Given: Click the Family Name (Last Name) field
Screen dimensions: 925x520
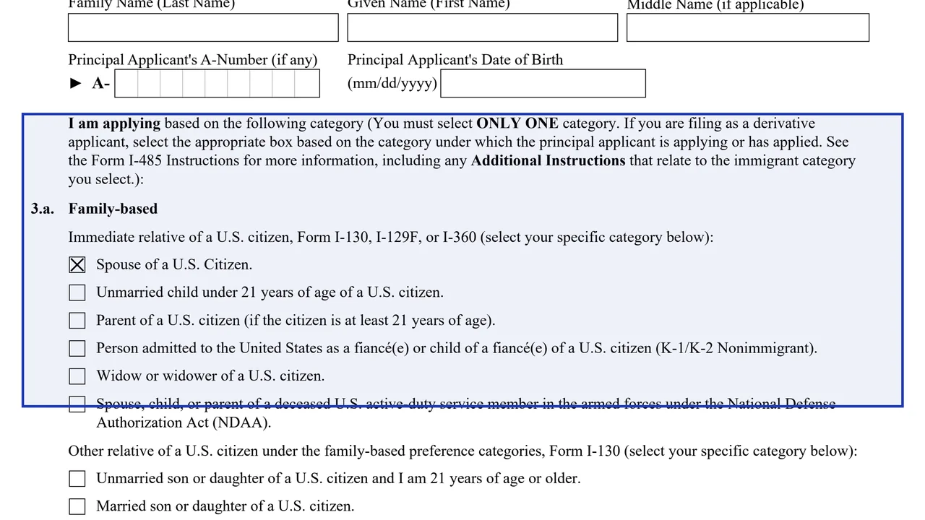Looking at the screenshot, I should click(x=203, y=27).
